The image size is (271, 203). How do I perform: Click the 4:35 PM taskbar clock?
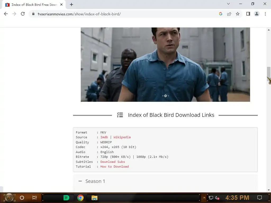tap(237, 197)
